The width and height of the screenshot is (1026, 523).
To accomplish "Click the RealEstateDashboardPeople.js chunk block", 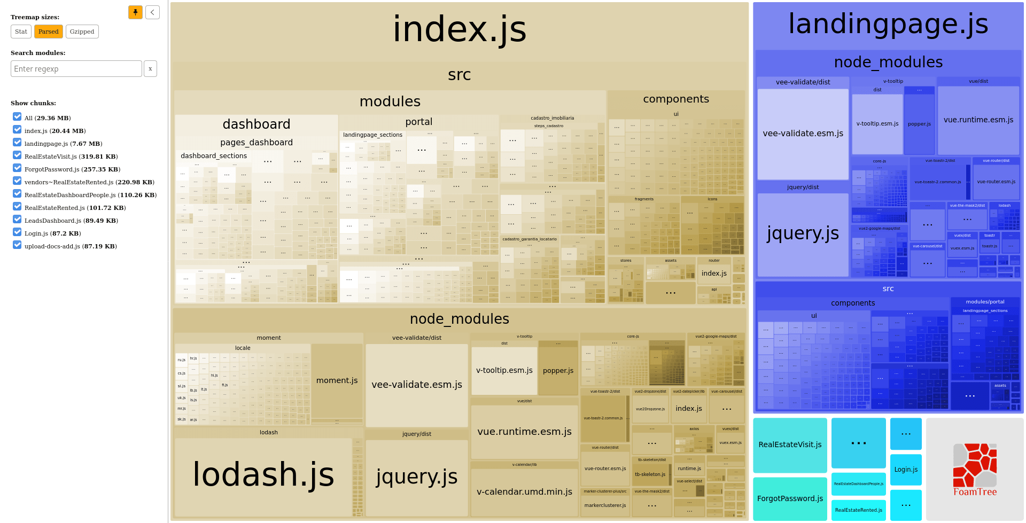I will coord(858,484).
